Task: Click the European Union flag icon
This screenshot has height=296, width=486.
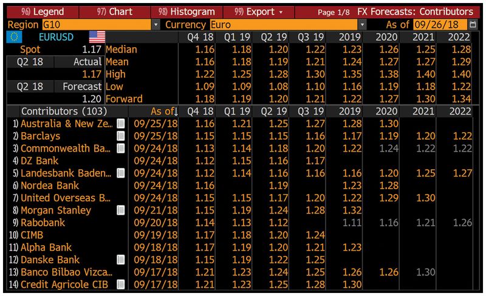Action: [14, 37]
